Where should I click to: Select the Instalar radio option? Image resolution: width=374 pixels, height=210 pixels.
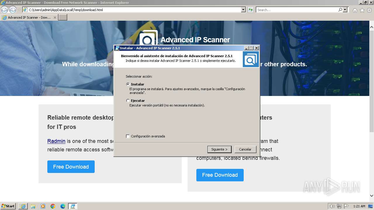click(128, 84)
